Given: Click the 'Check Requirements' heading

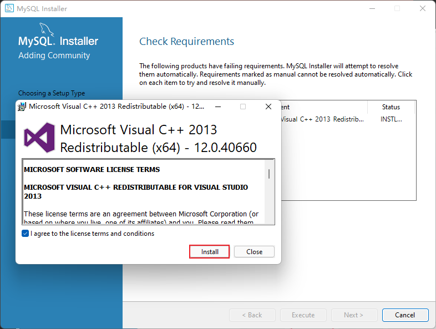Looking at the screenshot, I should (186, 42).
